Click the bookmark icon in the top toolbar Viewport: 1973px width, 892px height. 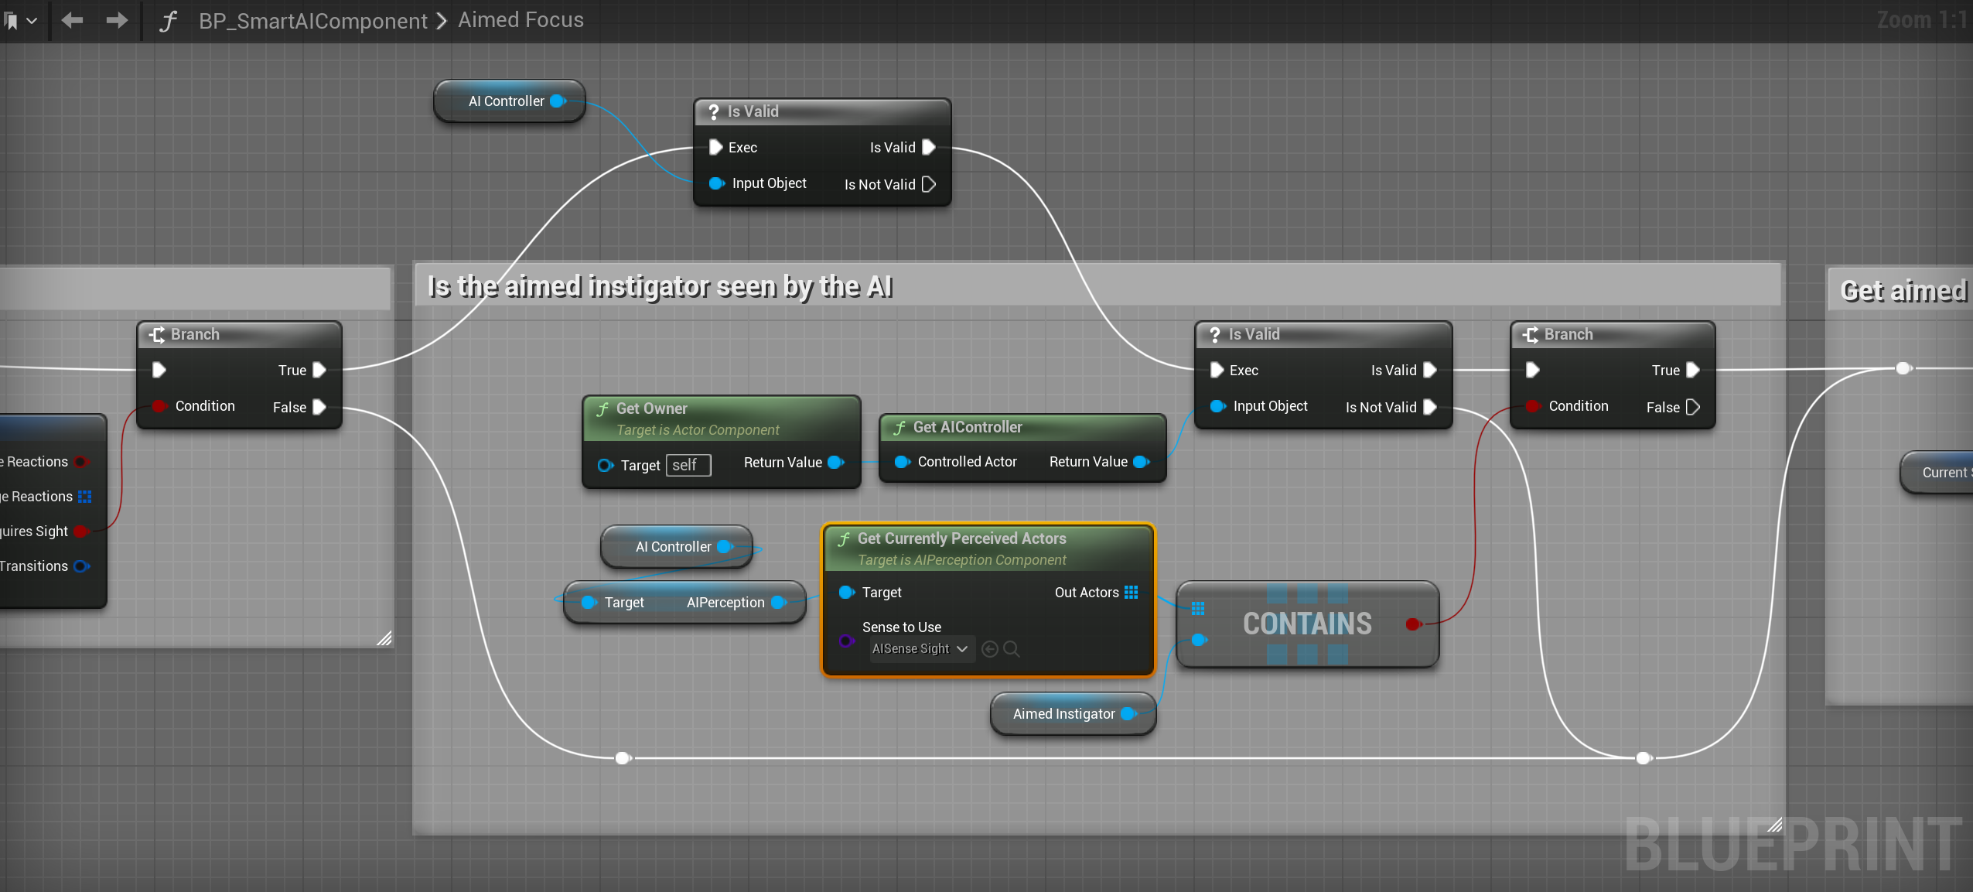[x=12, y=20]
